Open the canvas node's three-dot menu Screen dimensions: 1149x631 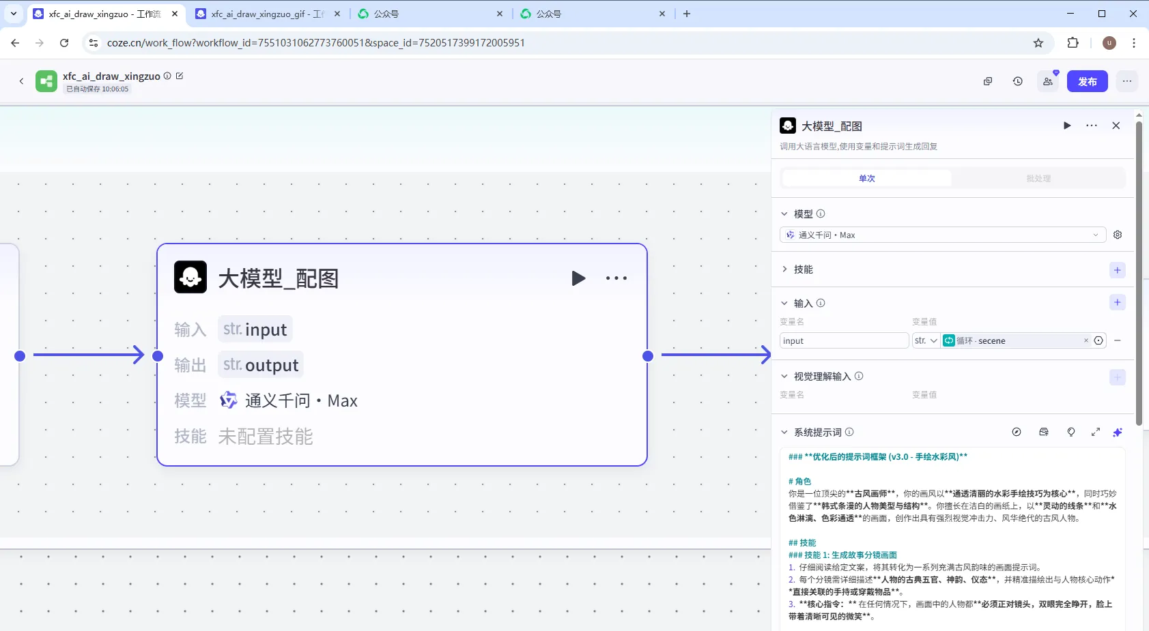tap(616, 278)
